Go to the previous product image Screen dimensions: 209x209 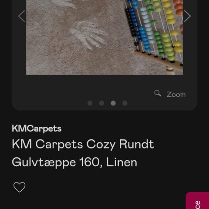(x=21, y=16)
